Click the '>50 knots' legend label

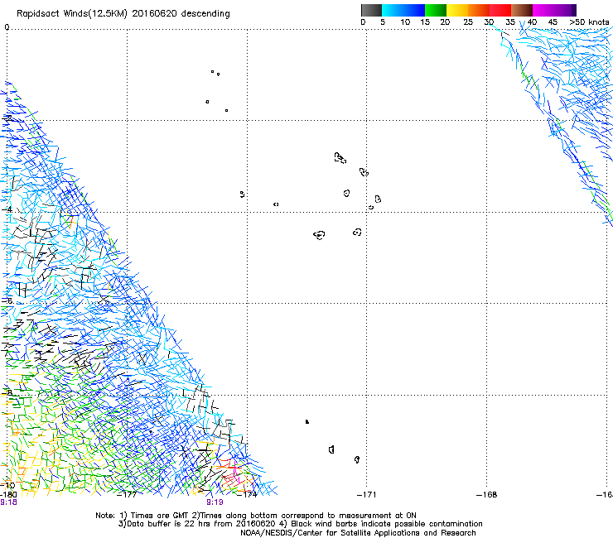coord(589,22)
